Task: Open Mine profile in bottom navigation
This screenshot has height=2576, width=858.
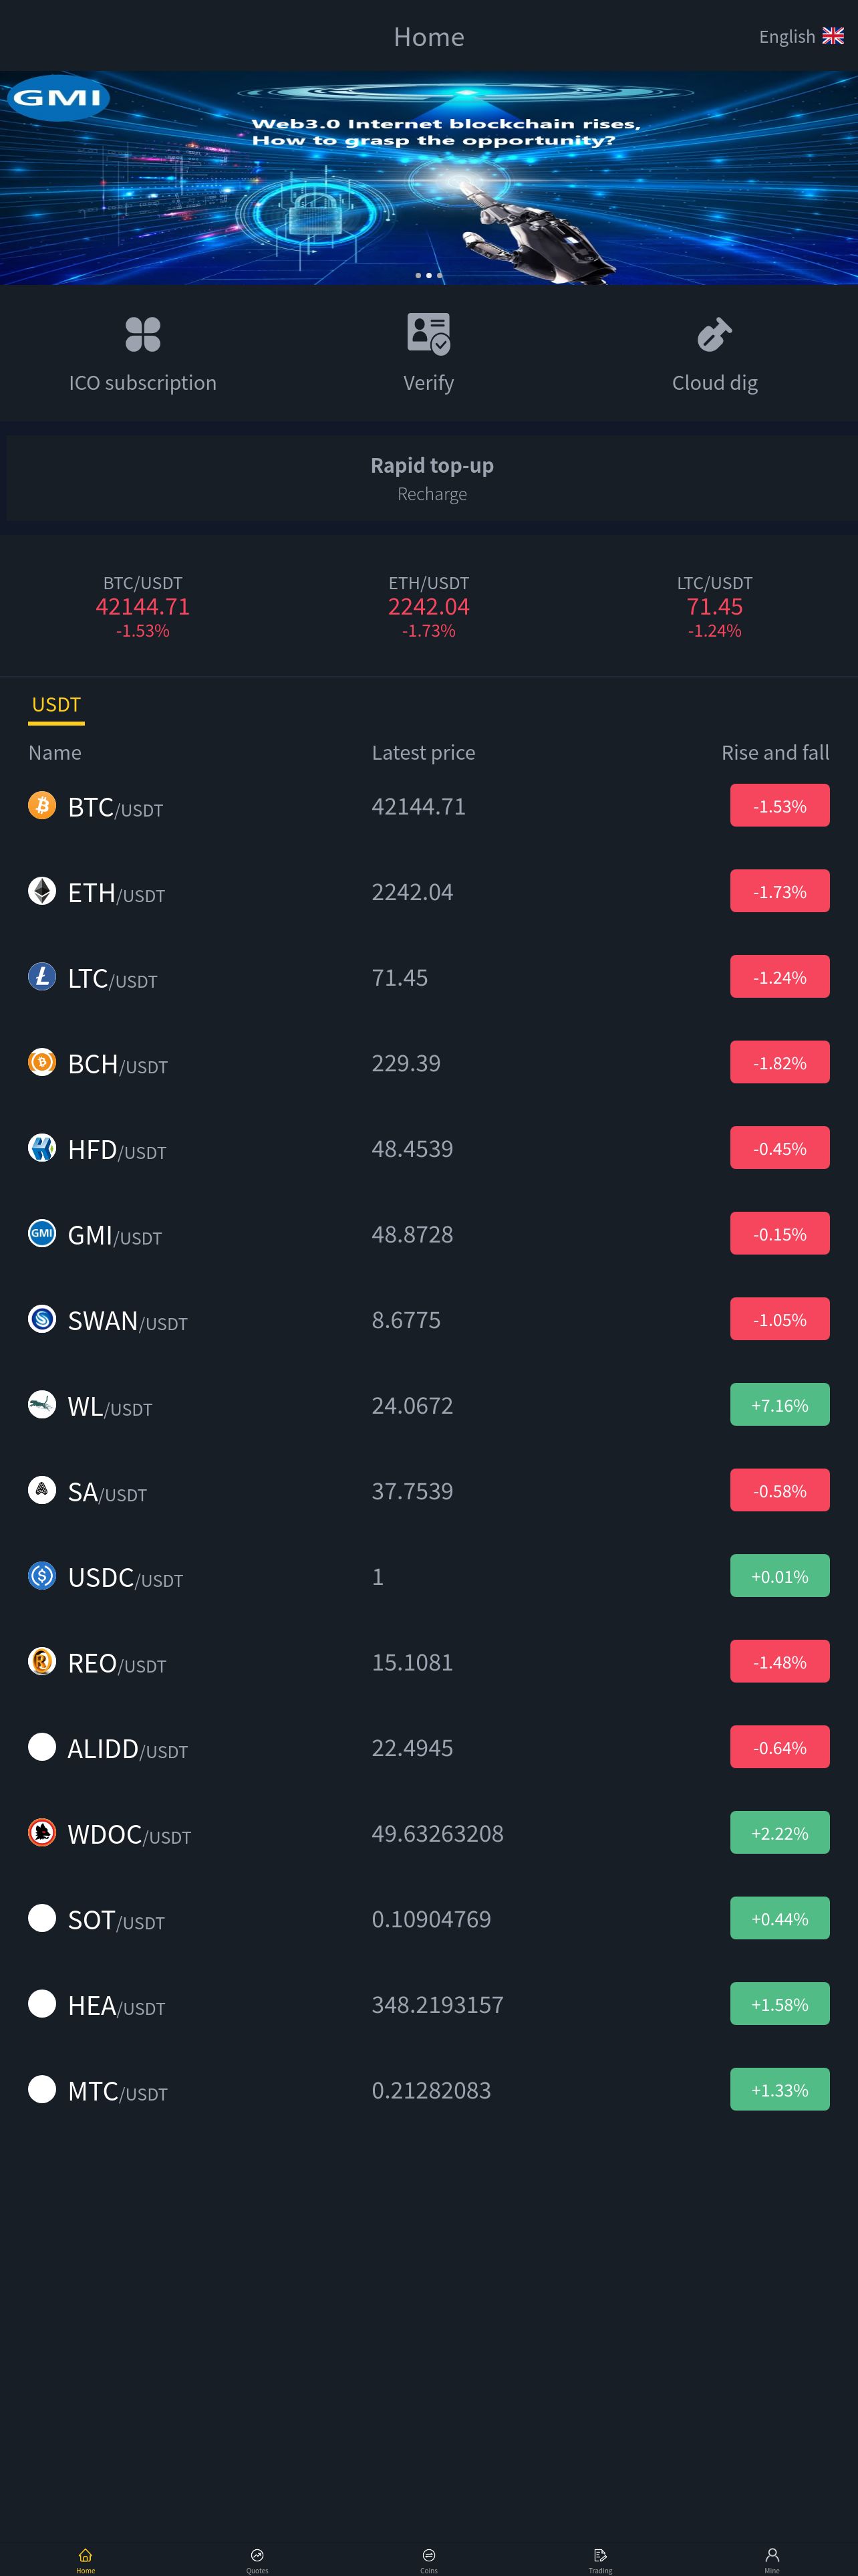Action: pos(772,2560)
